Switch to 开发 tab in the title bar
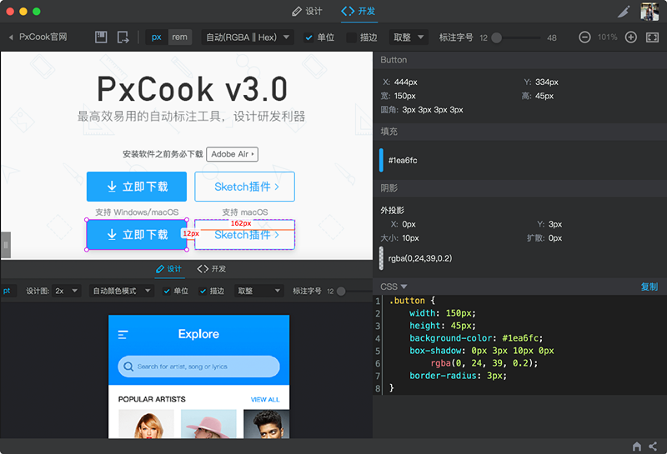 [x=359, y=12]
